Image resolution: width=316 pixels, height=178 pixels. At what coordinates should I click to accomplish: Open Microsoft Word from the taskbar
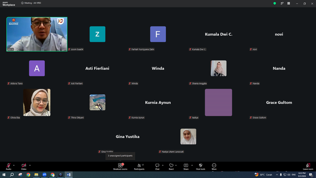(69, 175)
